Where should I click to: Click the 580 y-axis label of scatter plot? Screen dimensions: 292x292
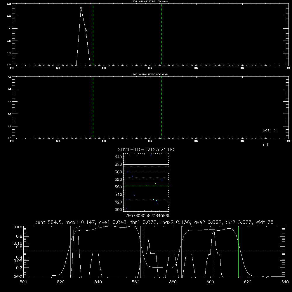tap(119, 180)
